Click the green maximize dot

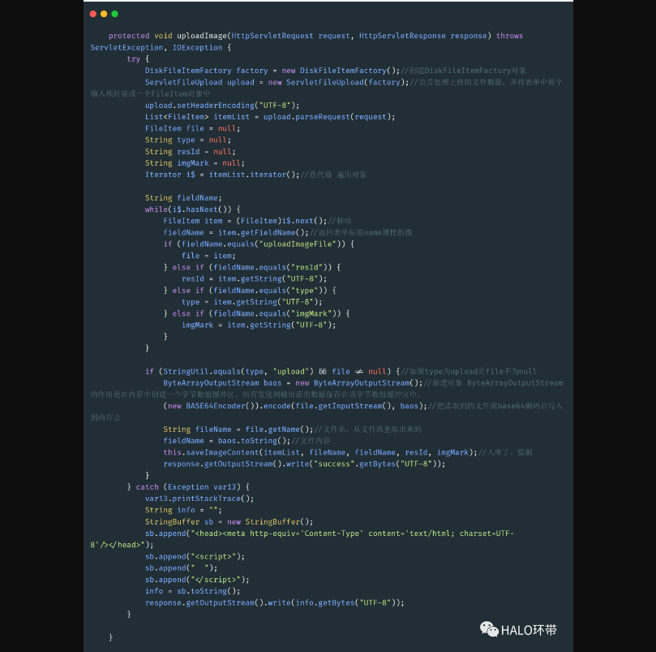tap(114, 14)
